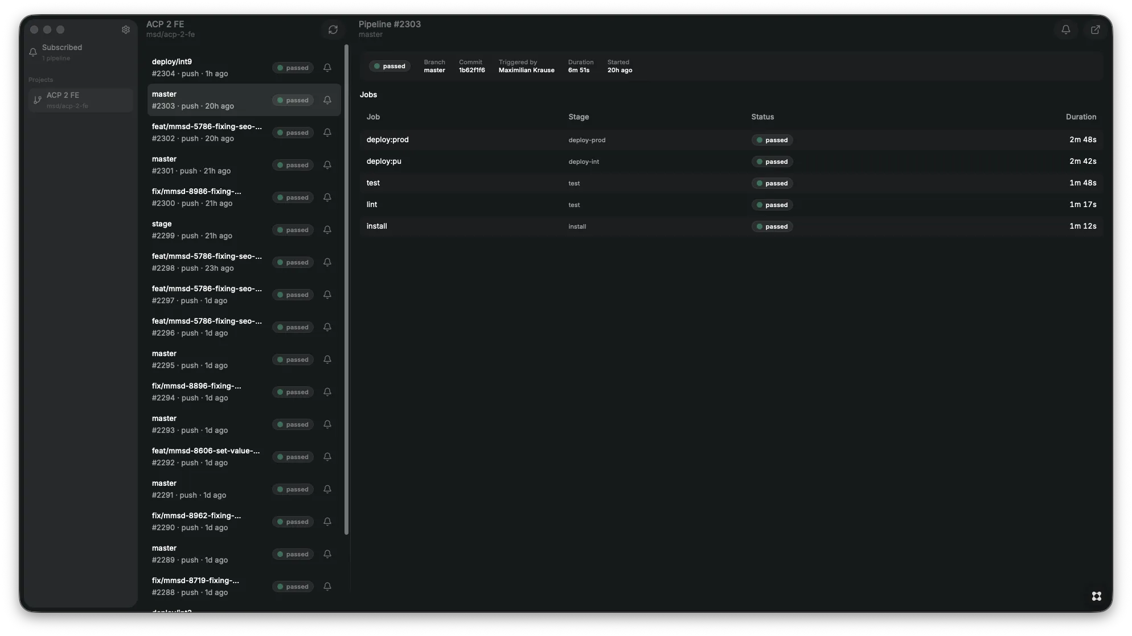Click the Stage column header
This screenshot has width=1132, height=636.
[579, 117]
